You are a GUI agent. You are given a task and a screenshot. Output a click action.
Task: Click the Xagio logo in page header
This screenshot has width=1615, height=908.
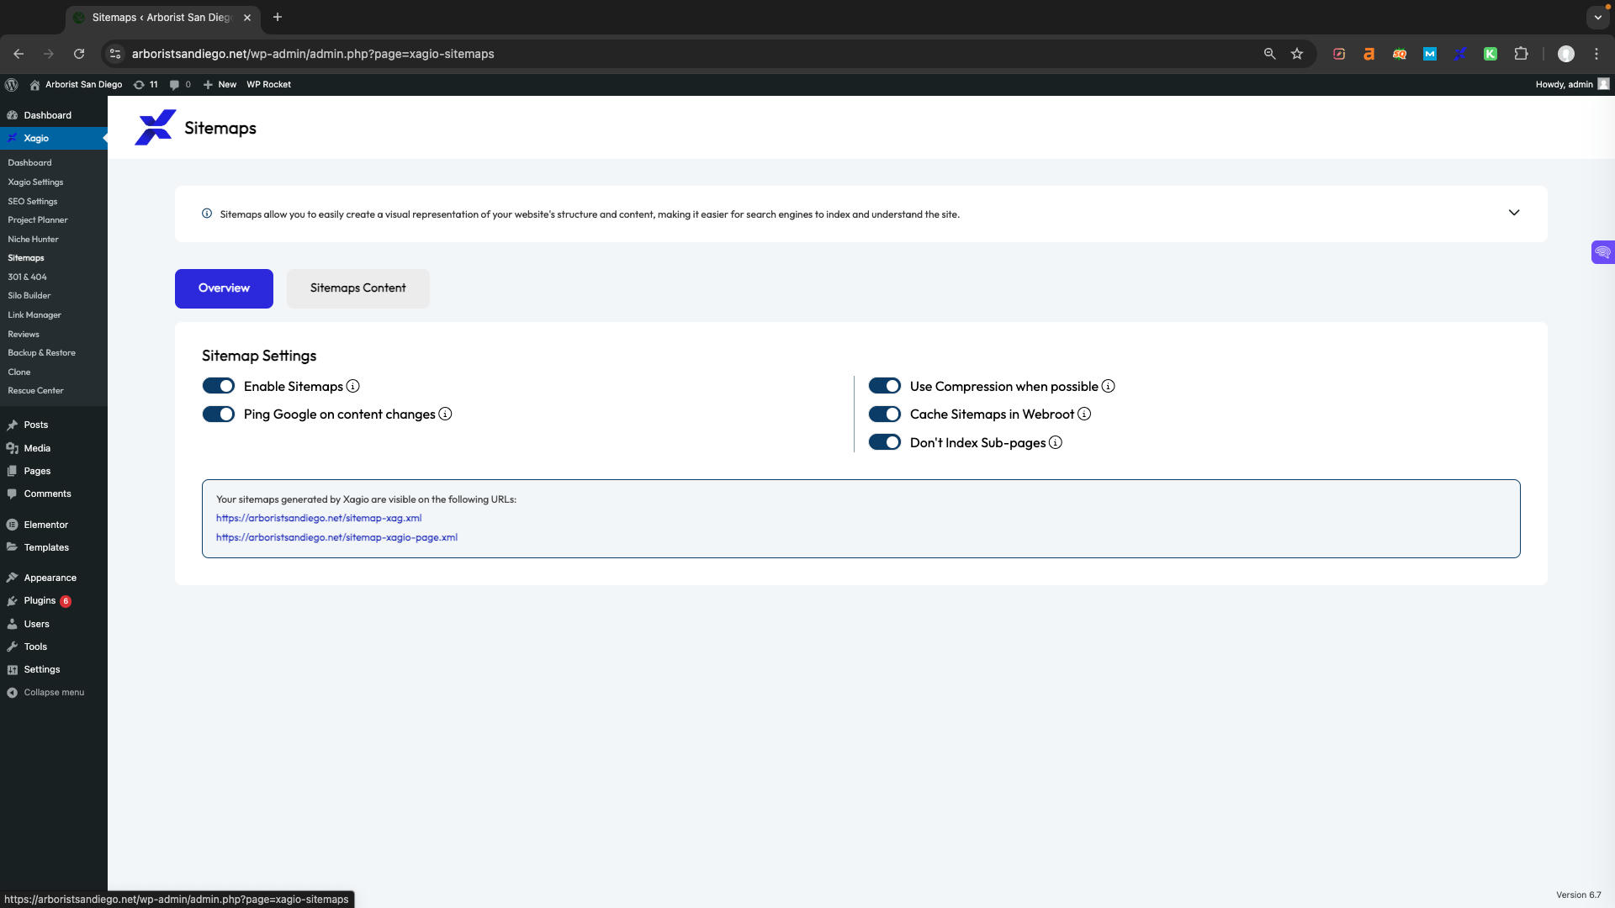tap(156, 128)
